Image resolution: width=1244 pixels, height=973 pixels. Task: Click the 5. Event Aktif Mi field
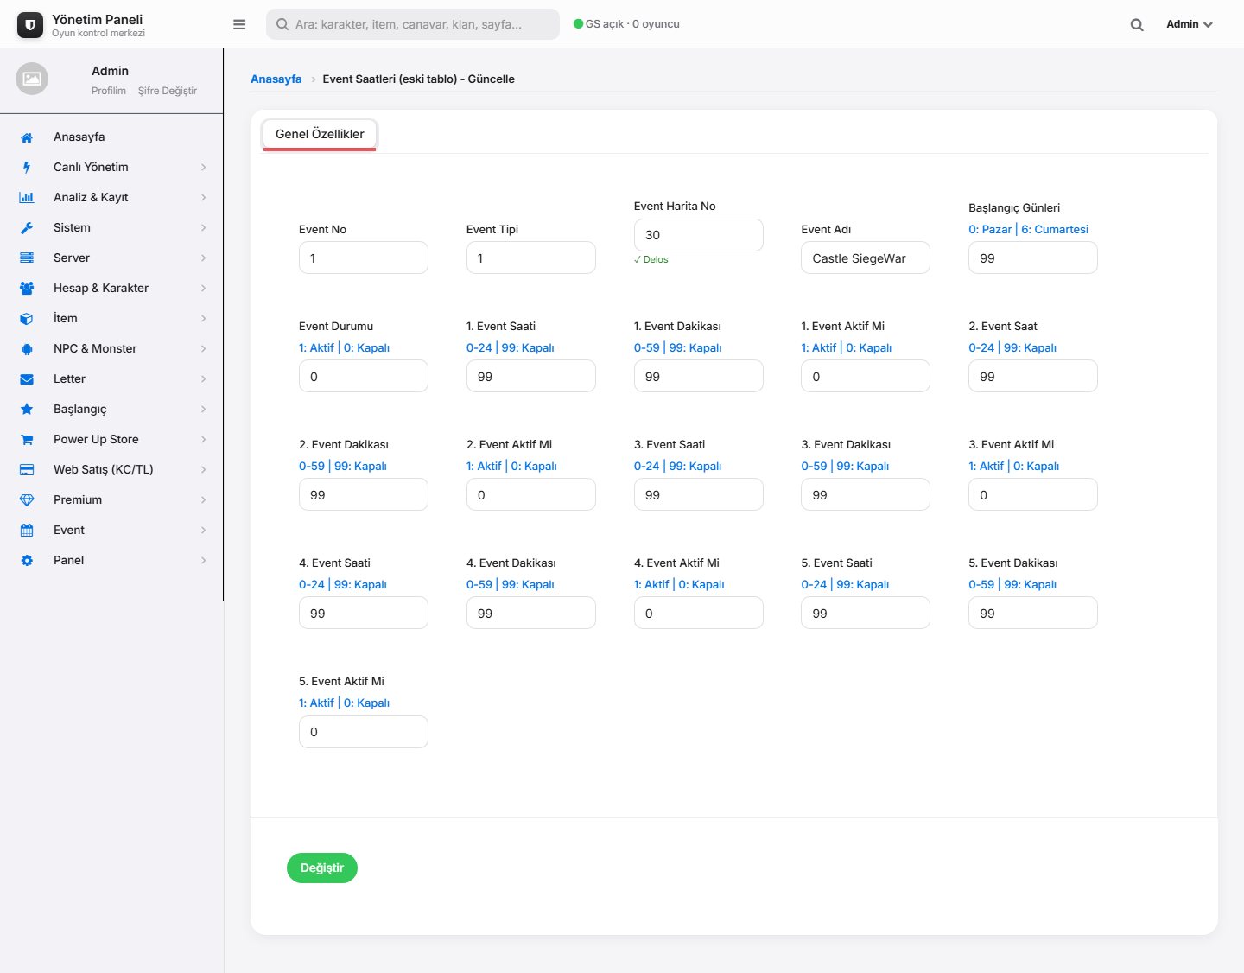click(x=364, y=732)
